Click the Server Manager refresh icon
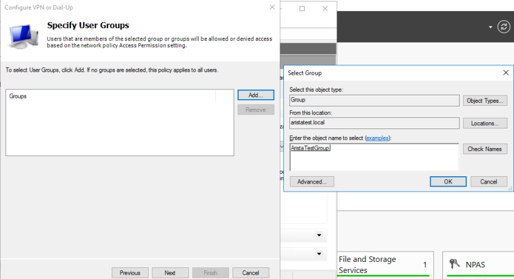This screenshot has height=279, width=514. tap(504, 26)
